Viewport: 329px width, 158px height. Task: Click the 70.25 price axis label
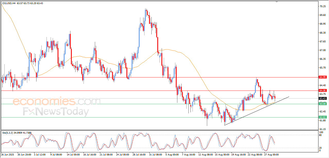click(x=322, y=6)
